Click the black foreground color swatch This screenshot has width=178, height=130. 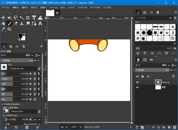click(20, 36)
